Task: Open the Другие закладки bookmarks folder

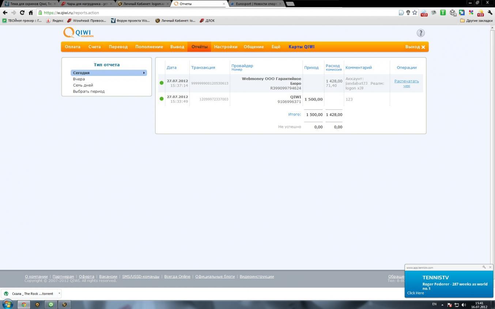Action: pyautogui.click(x=476, y=20)
